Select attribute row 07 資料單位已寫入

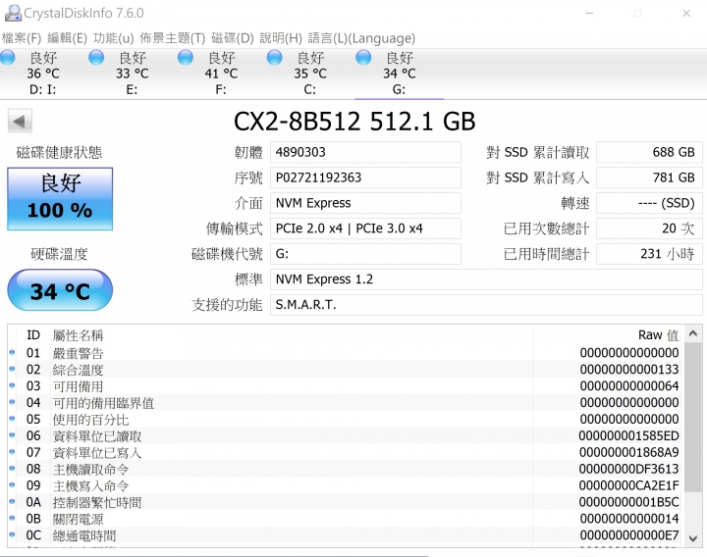coord(346,452)
